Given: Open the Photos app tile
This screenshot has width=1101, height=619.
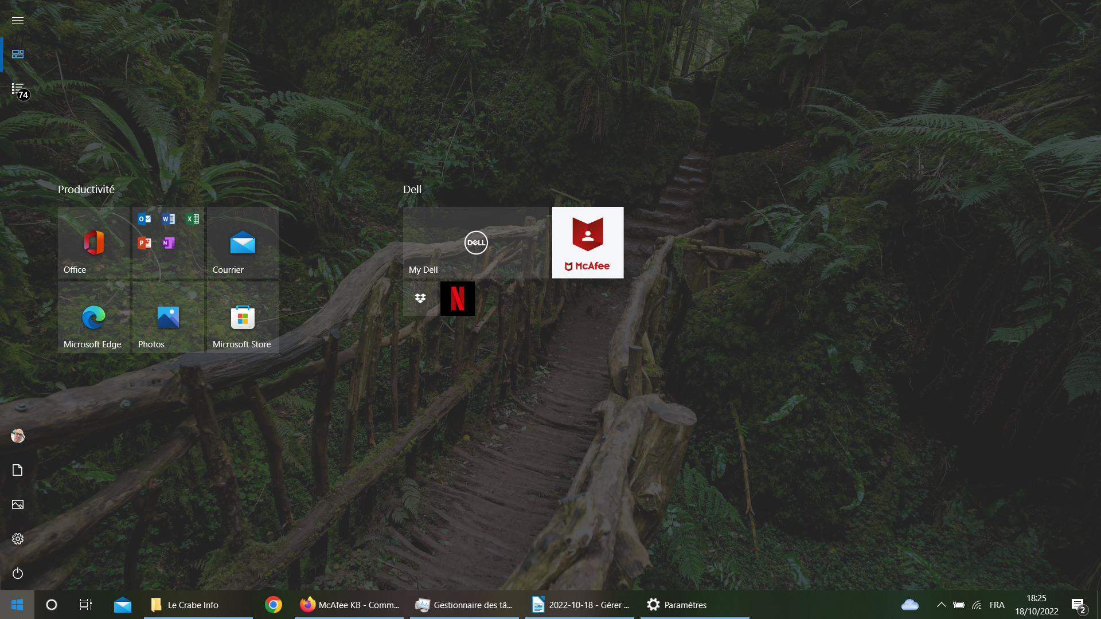Looking at the screenshot, I should point(168,318).
